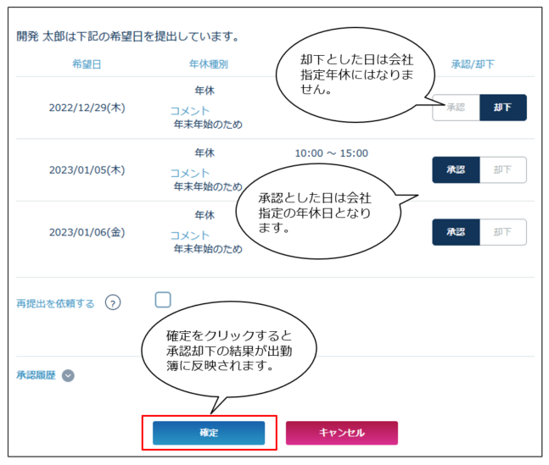Click the 年休種別 column header

(208, 64)
